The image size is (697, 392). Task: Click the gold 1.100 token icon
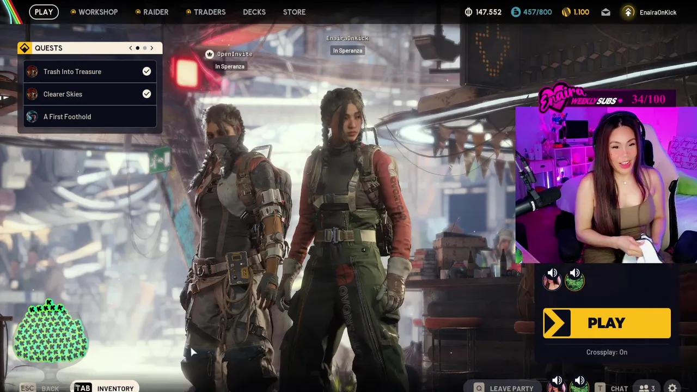coord(566,12)
